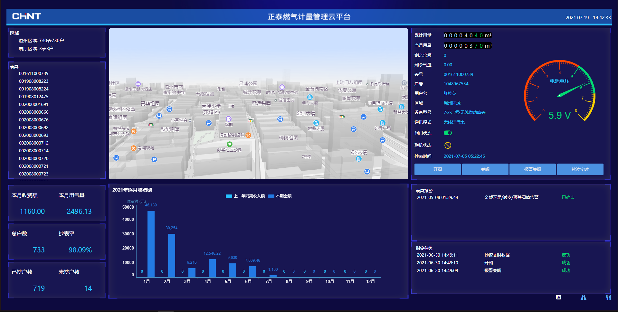Toggle 上一年同期收入额 legend swatch

229,196
